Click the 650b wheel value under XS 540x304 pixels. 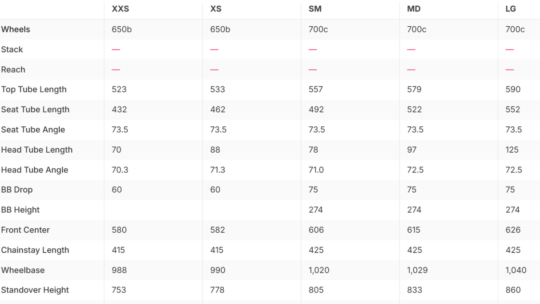220,29
